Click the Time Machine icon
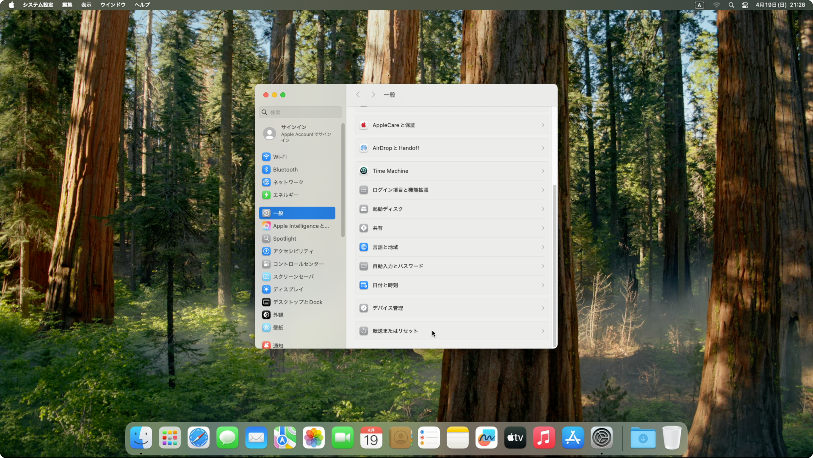The width and height of the screenshot is (813, 458). pos(364,171)
